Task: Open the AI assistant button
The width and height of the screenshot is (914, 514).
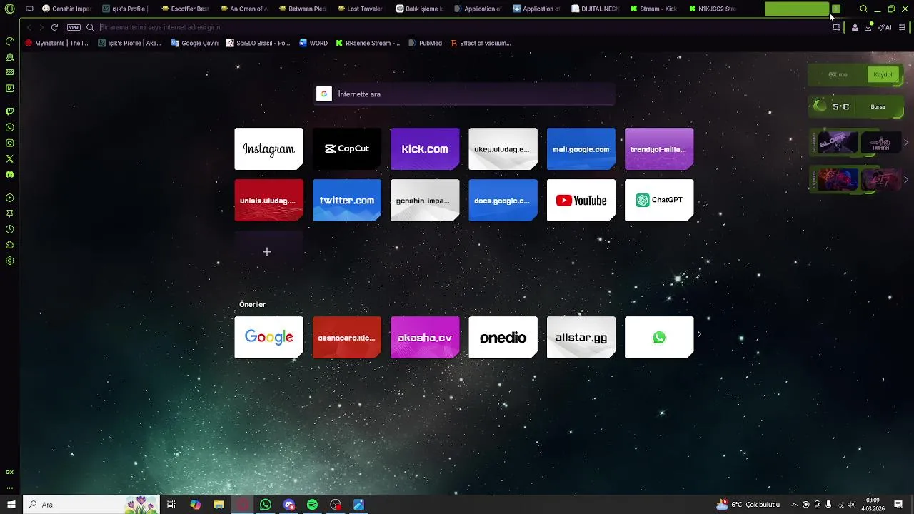Action: point(885,27)
